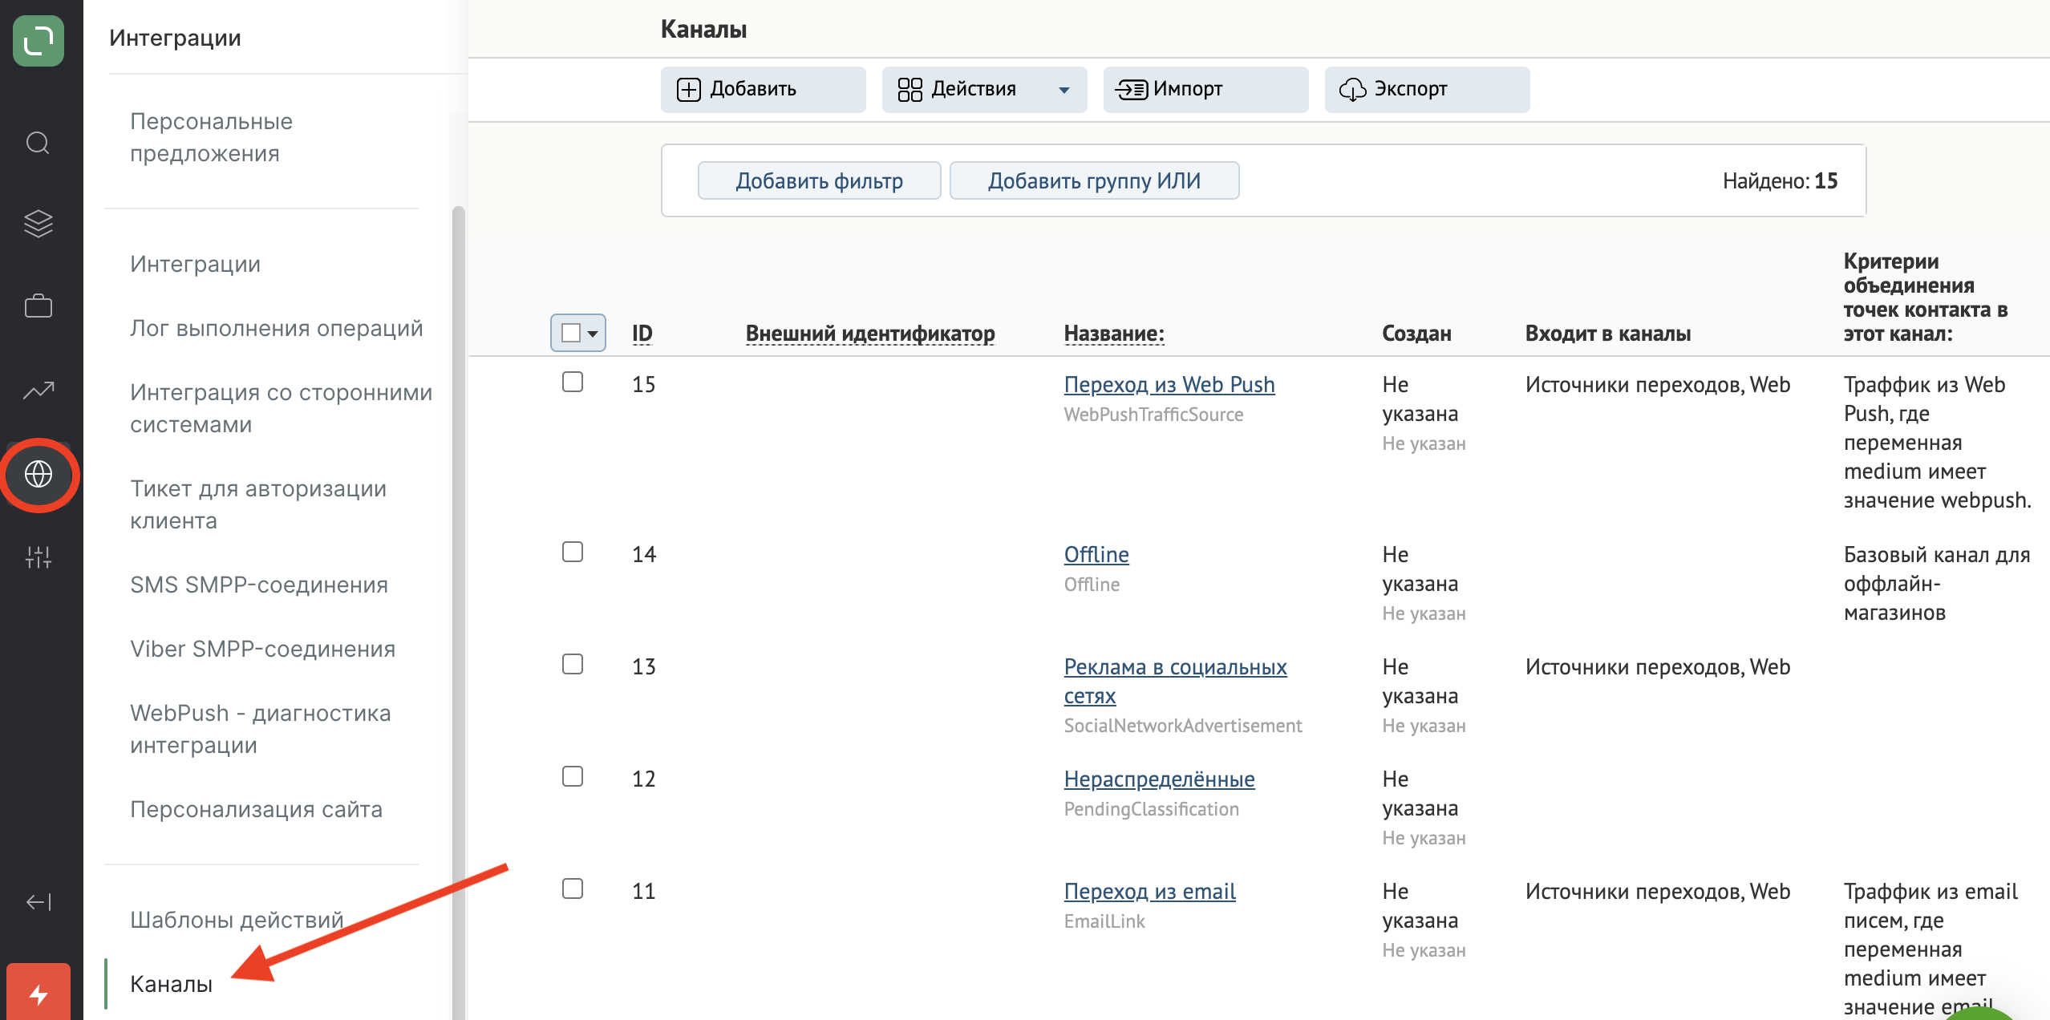
Task: Tick checkbox for channel ID 13
Action: coord(573,664)
